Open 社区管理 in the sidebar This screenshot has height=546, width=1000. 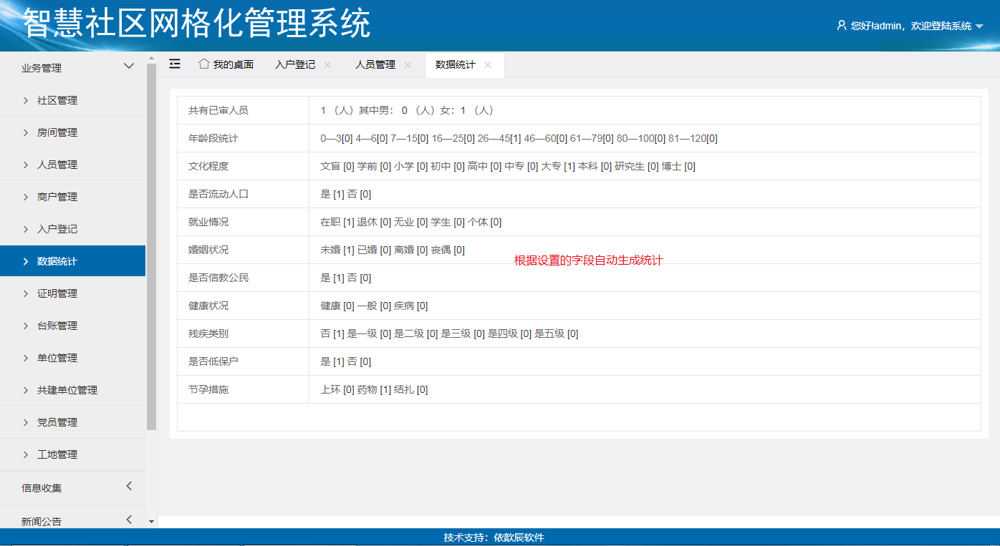[x=57, y=100]
